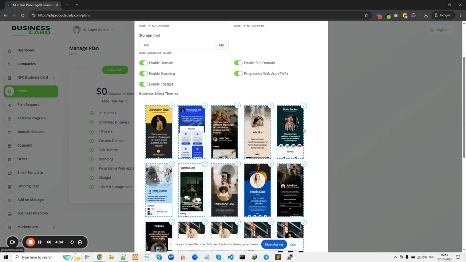The width and height of the screenshot is (466, 262).
Task: Click Loom rewind button
Action: coord(48,242)
